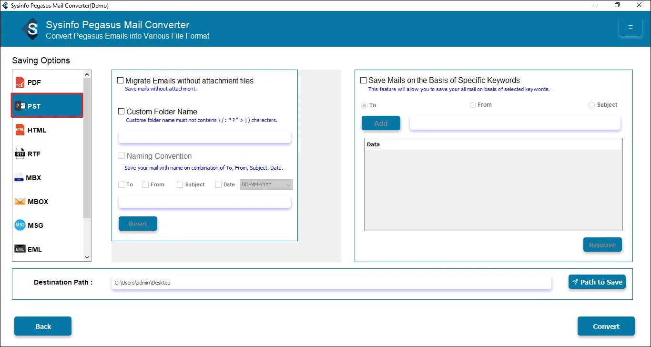Image resolution: width=651 pixels, height=347 pixels.
Task: Click the HTML file format icon
Action: (20, 130)
